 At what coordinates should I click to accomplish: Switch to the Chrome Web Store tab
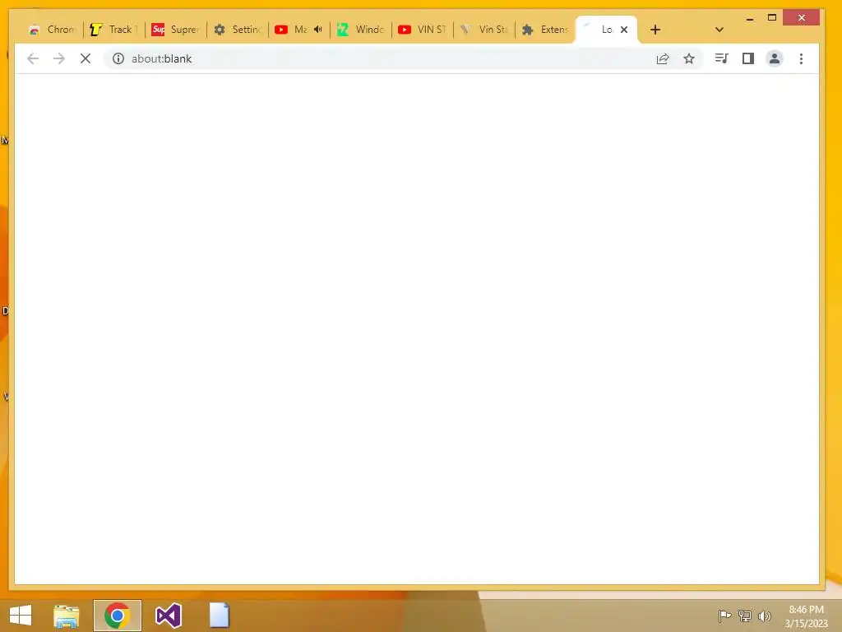[x=53, y=30]
